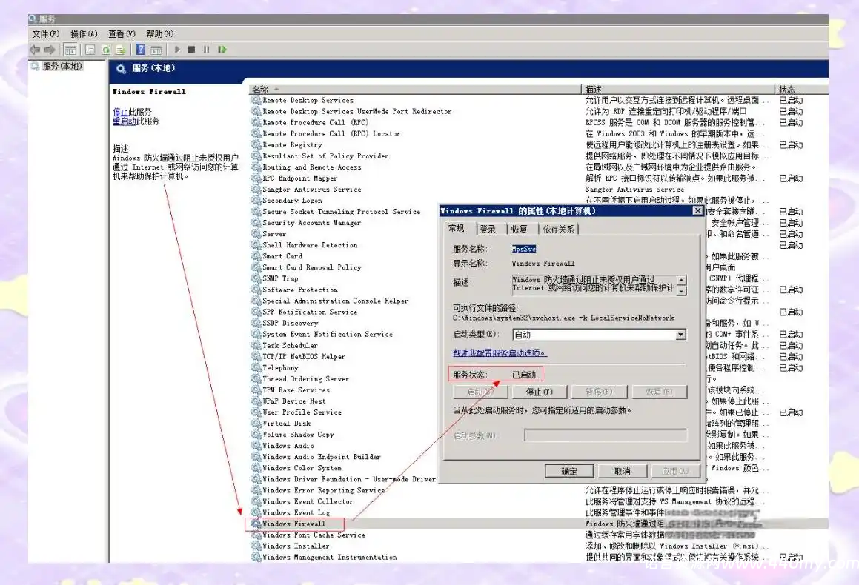Switch to the 常规 tab in properties dialog
The height and width of the screenshot is (585, 859).
pyautogui.click(x=457, y=228)
